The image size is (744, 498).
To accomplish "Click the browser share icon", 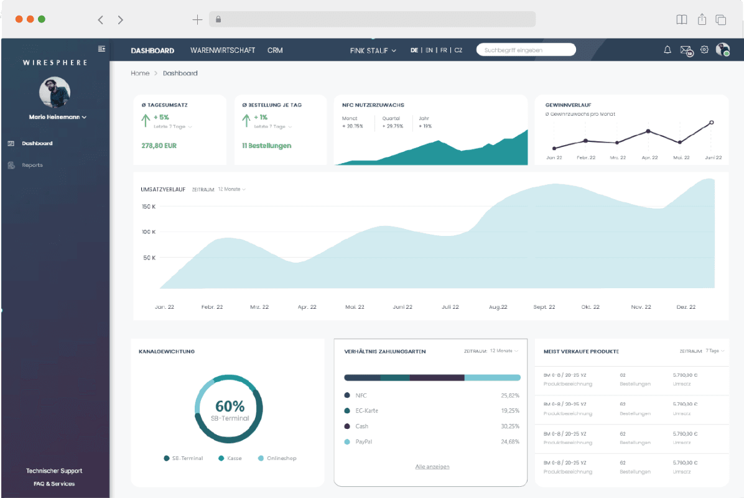I will point(702,19).
